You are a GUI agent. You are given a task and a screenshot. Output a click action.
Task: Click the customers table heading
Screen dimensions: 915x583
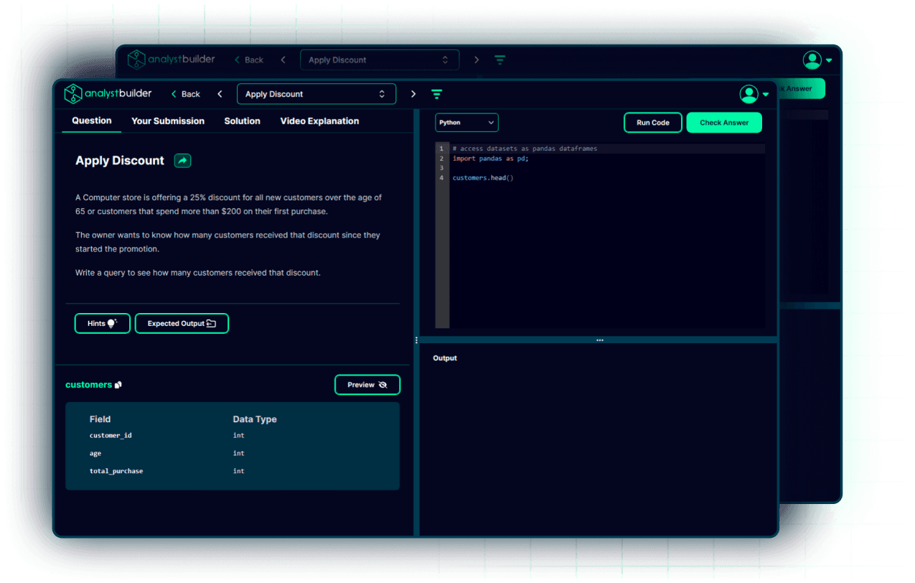click(x=88, y=385)
